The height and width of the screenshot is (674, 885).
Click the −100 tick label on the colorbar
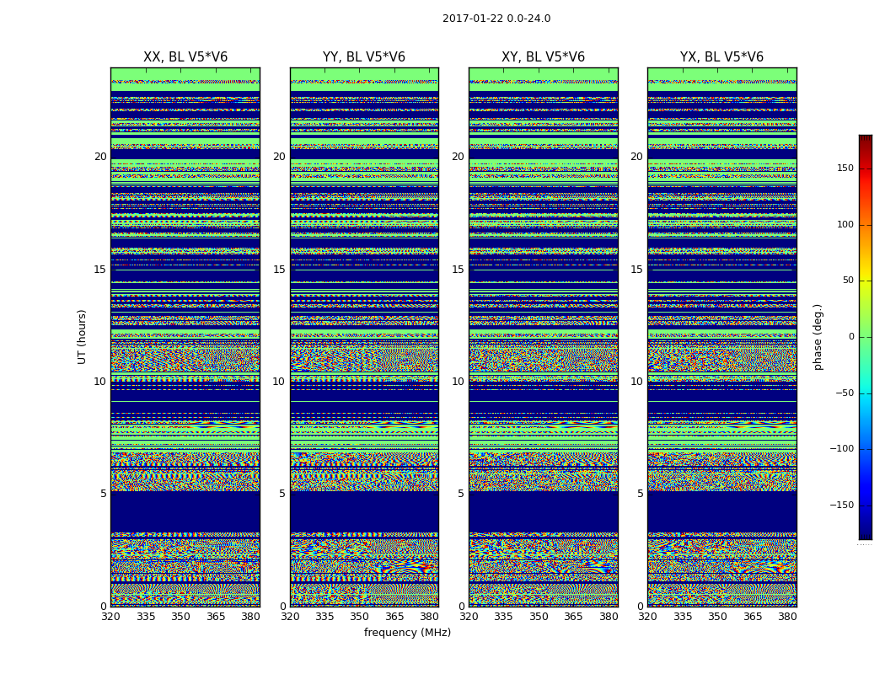(x=842, y=449)
